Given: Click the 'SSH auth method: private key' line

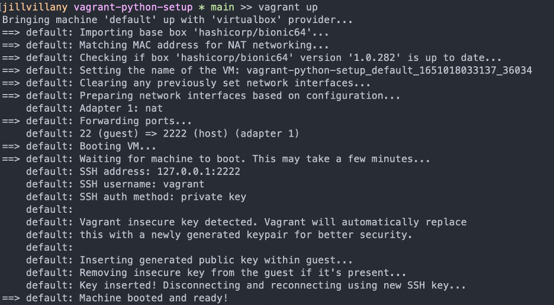Looking at the screenshot, I should [x=163, y=197].
